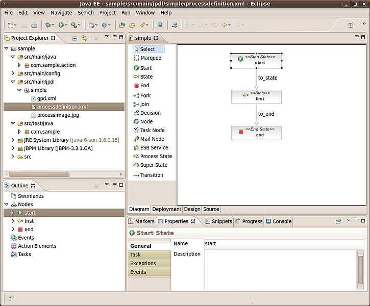Select General section in Properties

pyautogui.click(x=149, y=246)
